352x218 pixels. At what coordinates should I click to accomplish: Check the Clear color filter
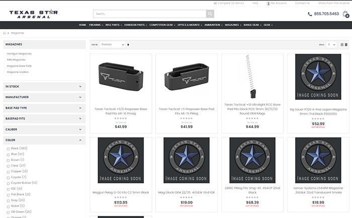[x=9, y=166]
